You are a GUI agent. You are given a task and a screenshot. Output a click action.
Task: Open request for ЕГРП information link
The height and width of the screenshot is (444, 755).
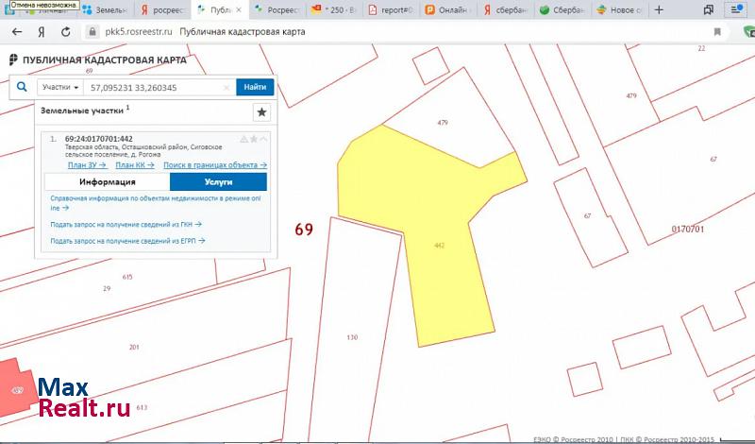coord(127,241)
